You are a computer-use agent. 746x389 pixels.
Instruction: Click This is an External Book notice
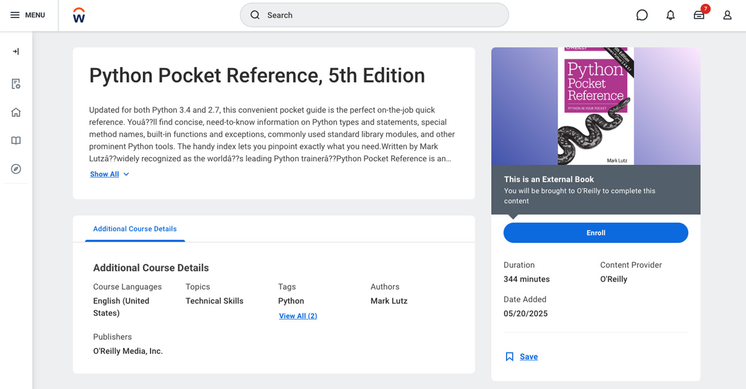[549, 179]
